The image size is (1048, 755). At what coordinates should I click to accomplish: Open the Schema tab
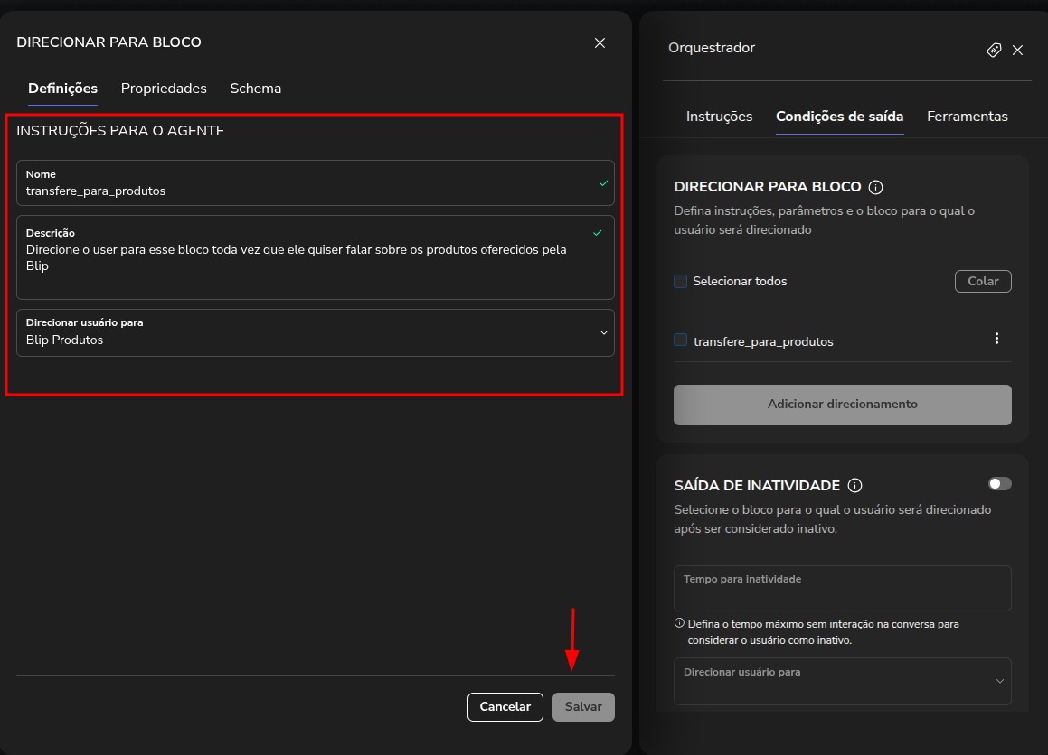pos(255,89)
